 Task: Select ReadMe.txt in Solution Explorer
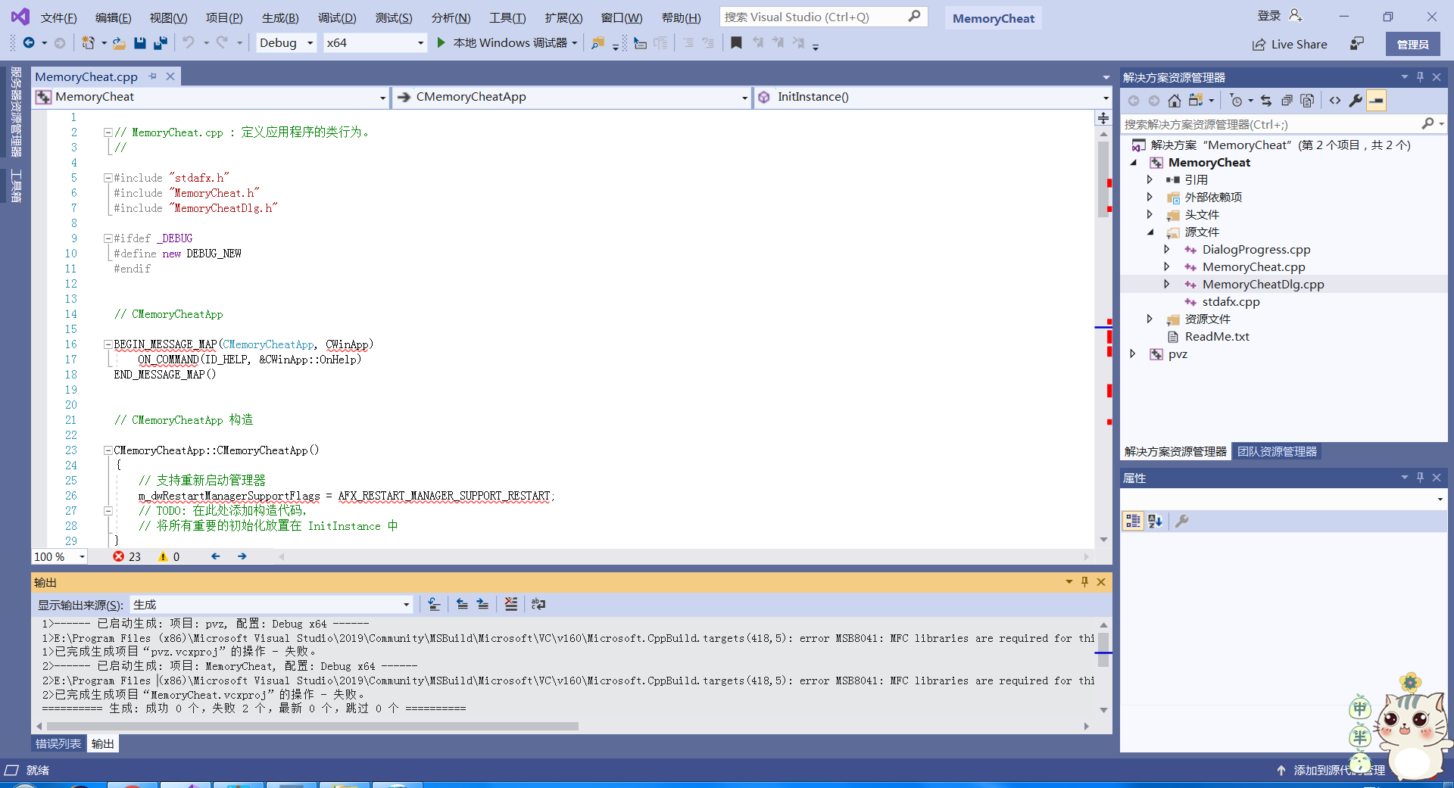[x=1217, y=336]
